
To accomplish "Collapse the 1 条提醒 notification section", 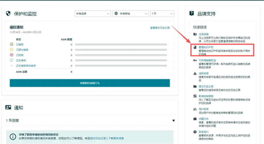I will [x=173, y=121].
